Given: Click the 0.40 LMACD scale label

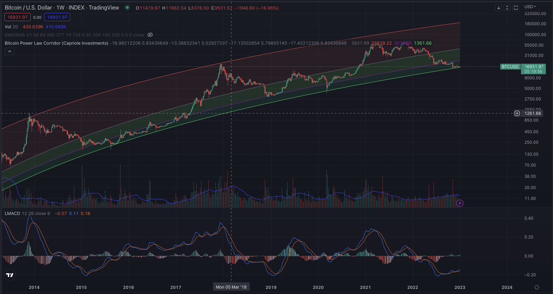Looking at the screenshot, I should tap(529, 218).
